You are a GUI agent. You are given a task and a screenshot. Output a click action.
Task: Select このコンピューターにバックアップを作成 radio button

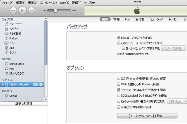[119, 43]
